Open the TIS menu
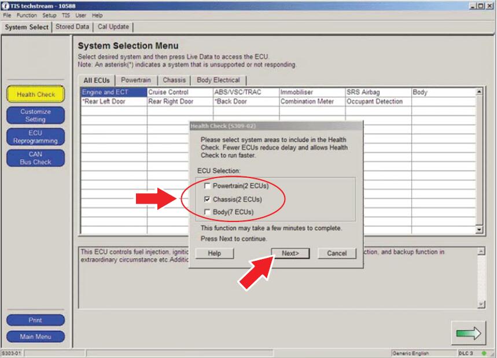The image size is (497, 358). [65, 15]
